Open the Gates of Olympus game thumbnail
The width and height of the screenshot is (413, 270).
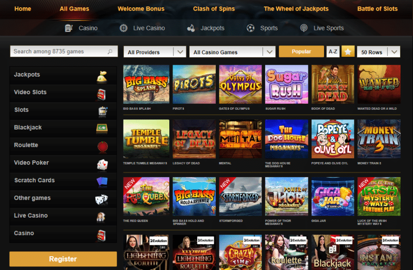click(x=240, y=84)
